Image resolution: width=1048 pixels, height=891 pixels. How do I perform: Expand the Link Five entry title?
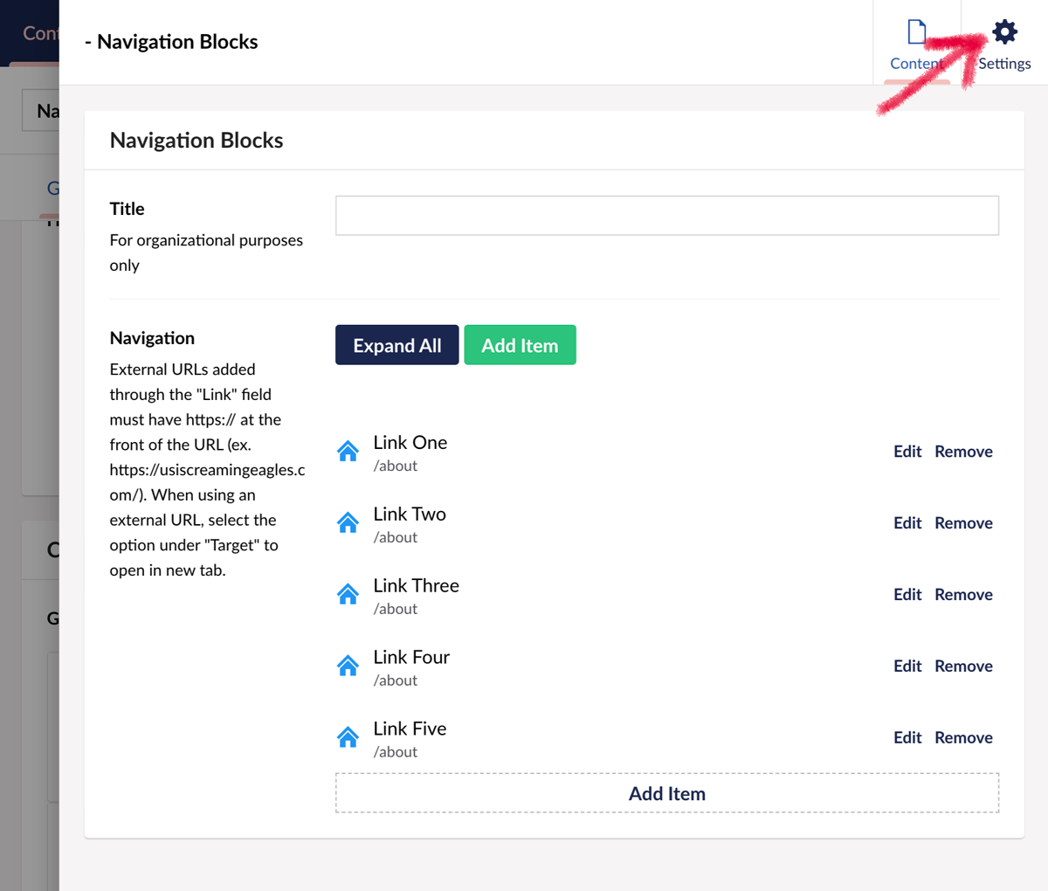(410, 729)
